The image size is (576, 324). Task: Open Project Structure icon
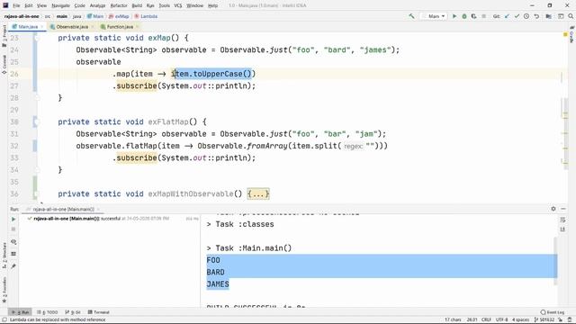pyautogui.click(x=548, y=16)
